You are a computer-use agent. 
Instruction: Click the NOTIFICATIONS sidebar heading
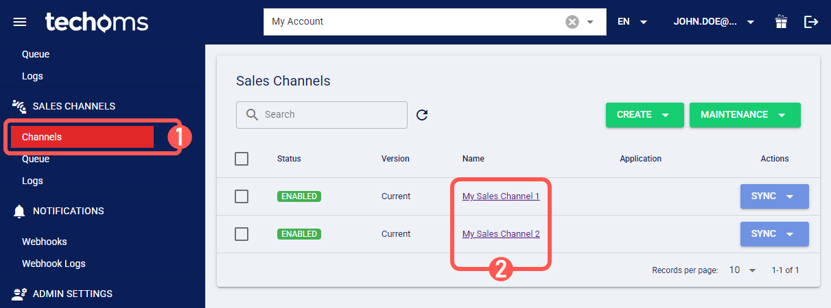pyautogui.click(x=69, y=211)
